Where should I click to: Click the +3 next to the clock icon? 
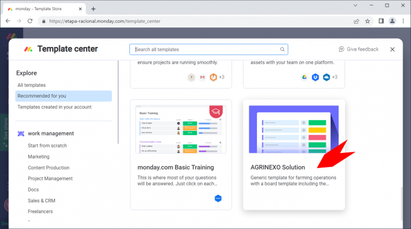[x=222, y=77]
